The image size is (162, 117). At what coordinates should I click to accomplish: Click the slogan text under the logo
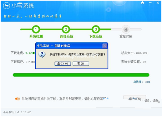tap(33, 16)
